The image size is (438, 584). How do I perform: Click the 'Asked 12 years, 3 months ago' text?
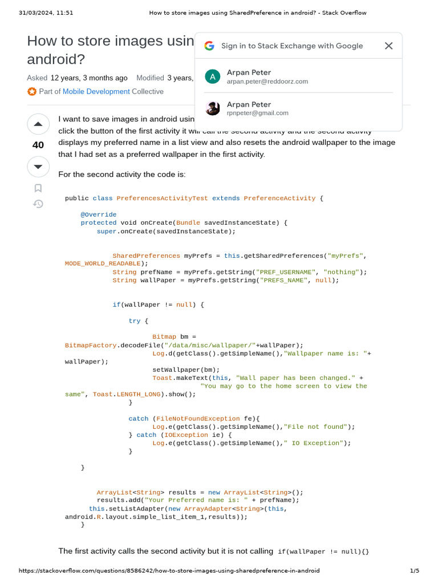pyautogui.click(x=77, y=78)
